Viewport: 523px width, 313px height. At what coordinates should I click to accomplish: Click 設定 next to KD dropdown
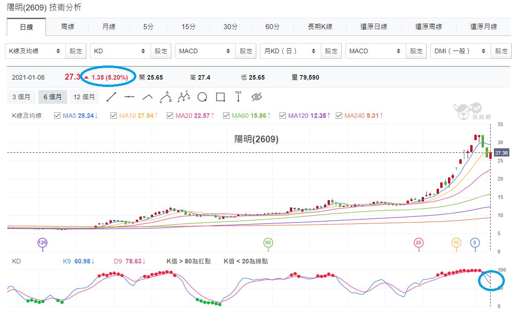coord(161,51)
